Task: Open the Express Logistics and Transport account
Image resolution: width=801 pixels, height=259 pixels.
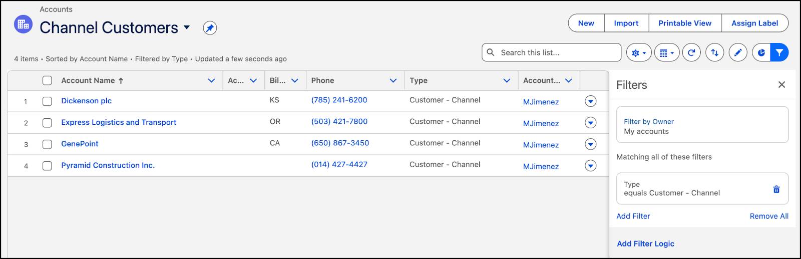Action: pos(119,122)
